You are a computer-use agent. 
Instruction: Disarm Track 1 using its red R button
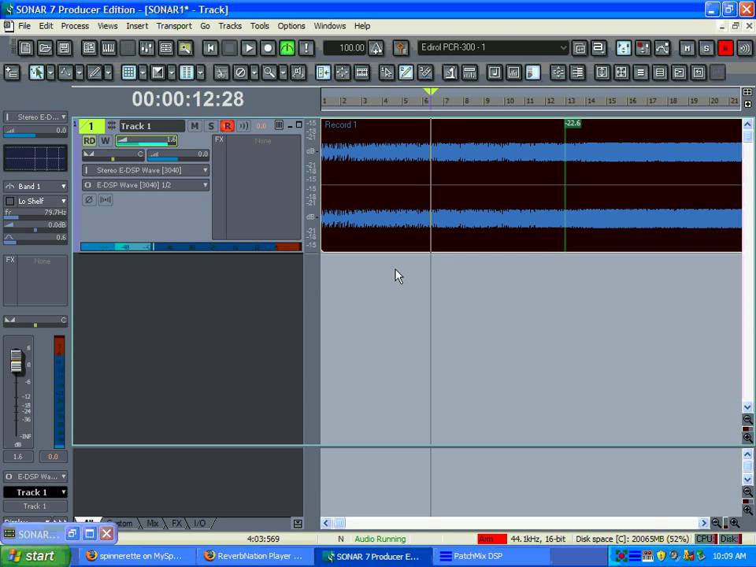(x=227, y=126)
